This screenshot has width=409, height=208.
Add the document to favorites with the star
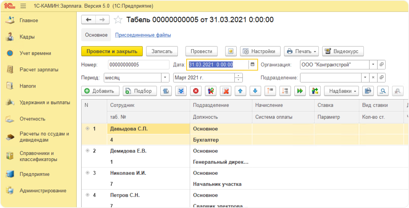click(x=118, y=20)
